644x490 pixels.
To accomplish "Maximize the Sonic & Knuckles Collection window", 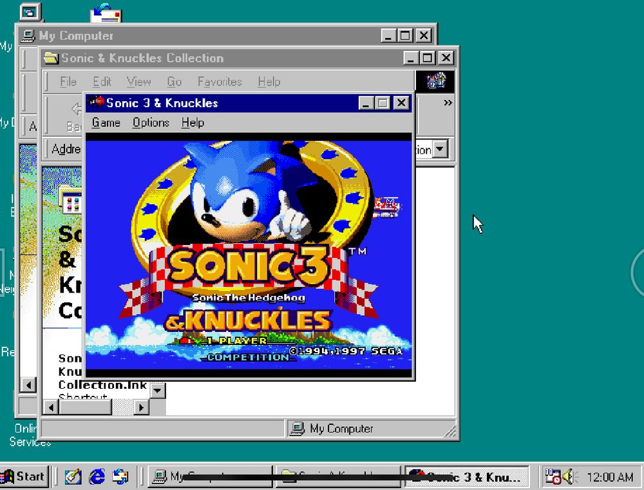I will click(x=428, y=58).
